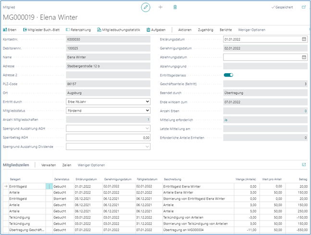Click the pencil edit icon at top

coord(146,8)
